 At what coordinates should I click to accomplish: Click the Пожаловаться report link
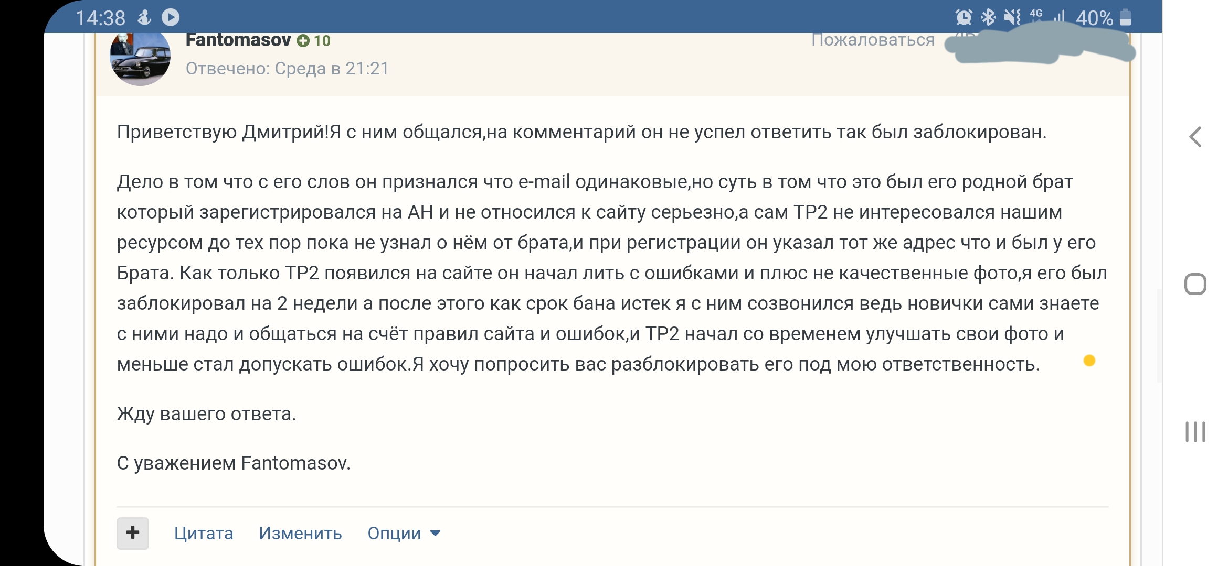(873, 40)
